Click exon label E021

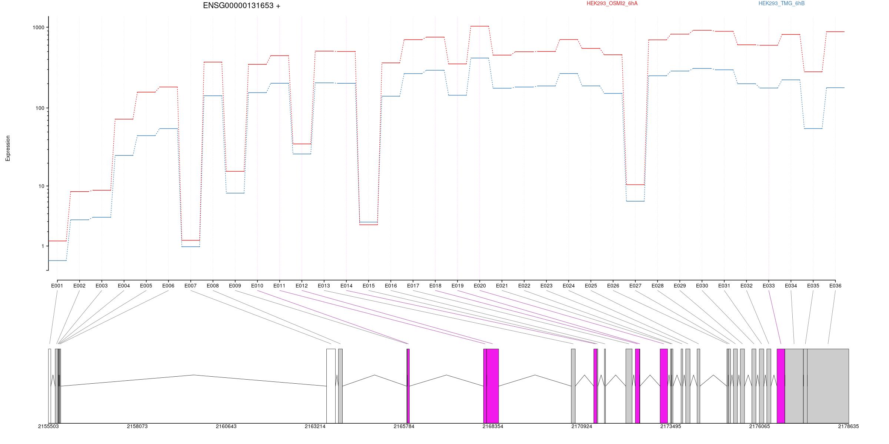pos(502,286)
